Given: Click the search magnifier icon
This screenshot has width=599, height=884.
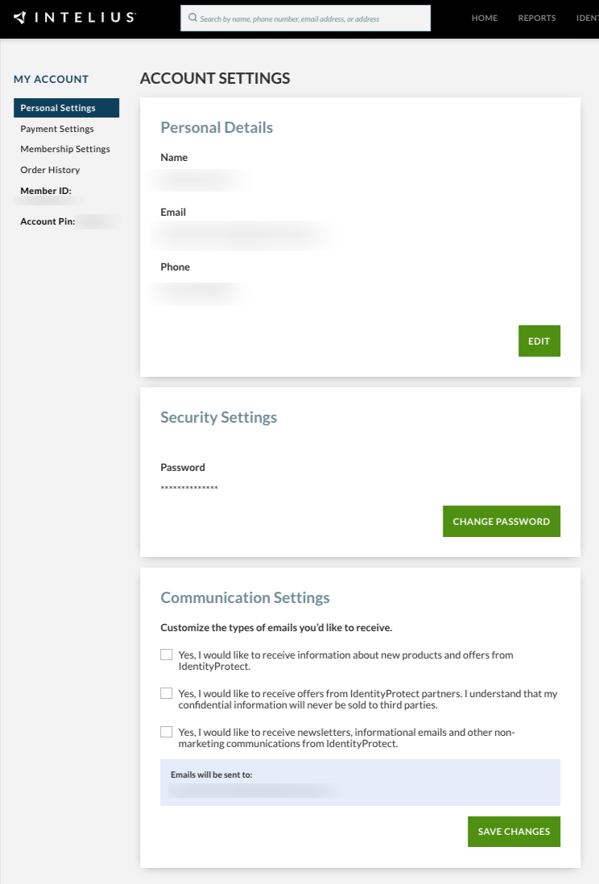Looking at the screenshot, I should click(x=193, y=17).
